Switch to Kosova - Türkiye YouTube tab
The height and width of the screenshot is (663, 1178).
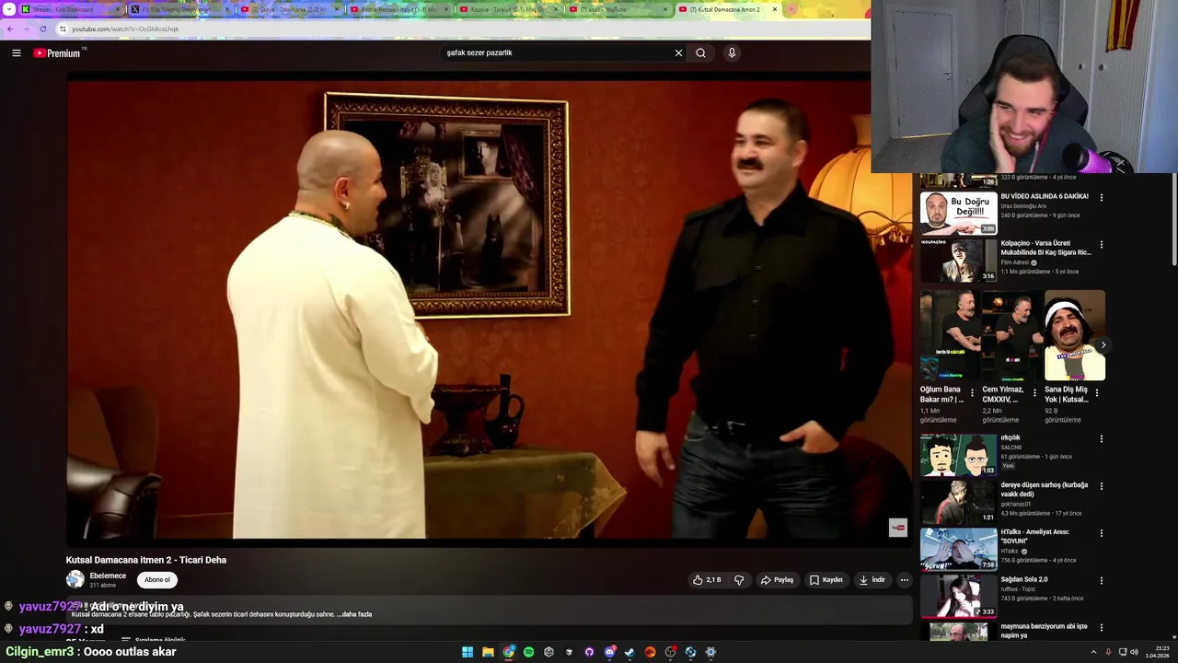509,9
